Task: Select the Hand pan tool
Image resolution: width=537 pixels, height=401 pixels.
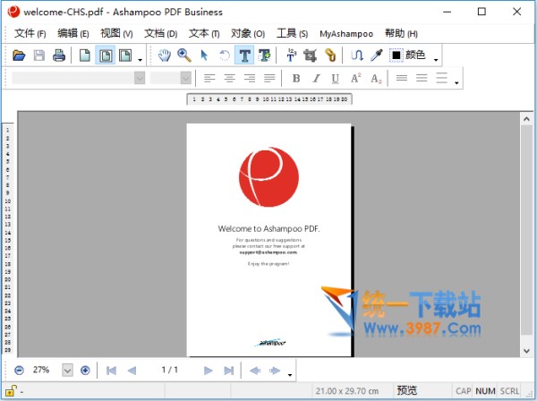Action: 165,55
